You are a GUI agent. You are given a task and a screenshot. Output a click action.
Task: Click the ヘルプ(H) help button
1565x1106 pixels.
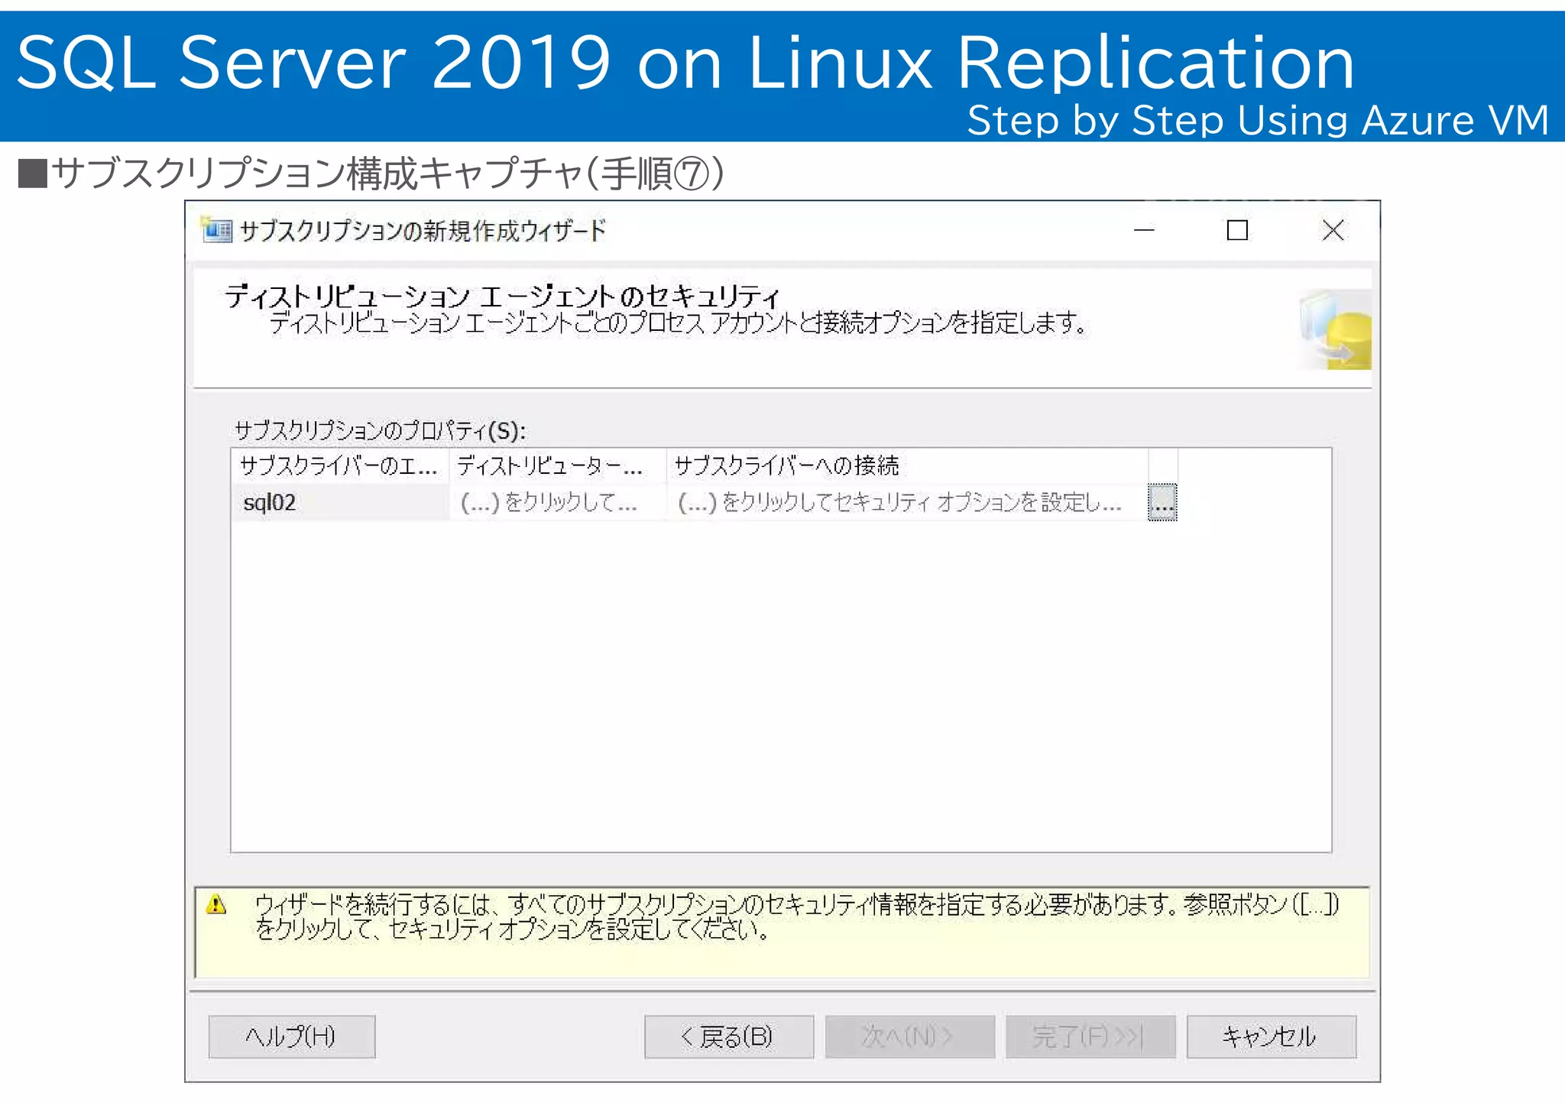coord(292,1036)
